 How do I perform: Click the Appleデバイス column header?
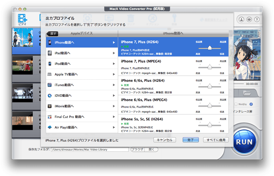82,33
